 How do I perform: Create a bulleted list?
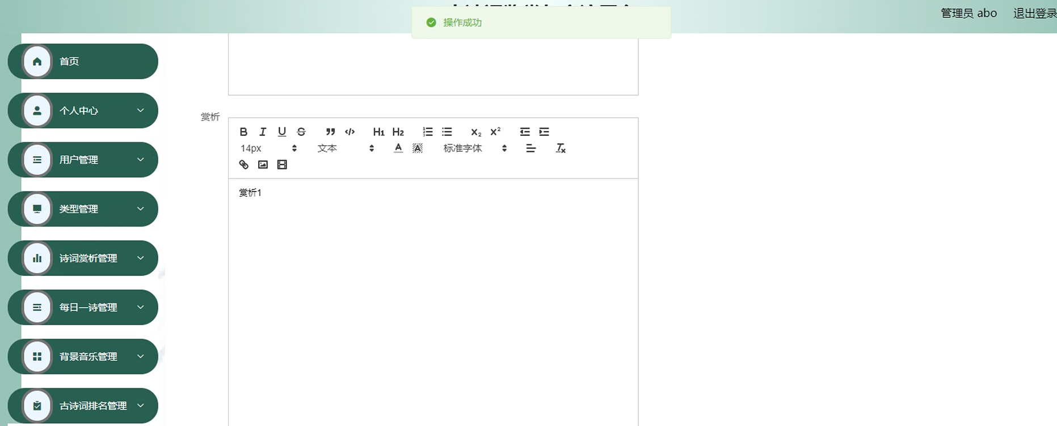point(447,132)
